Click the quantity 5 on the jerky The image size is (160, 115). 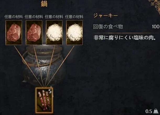pyautogui.click(x=50, y=91)
